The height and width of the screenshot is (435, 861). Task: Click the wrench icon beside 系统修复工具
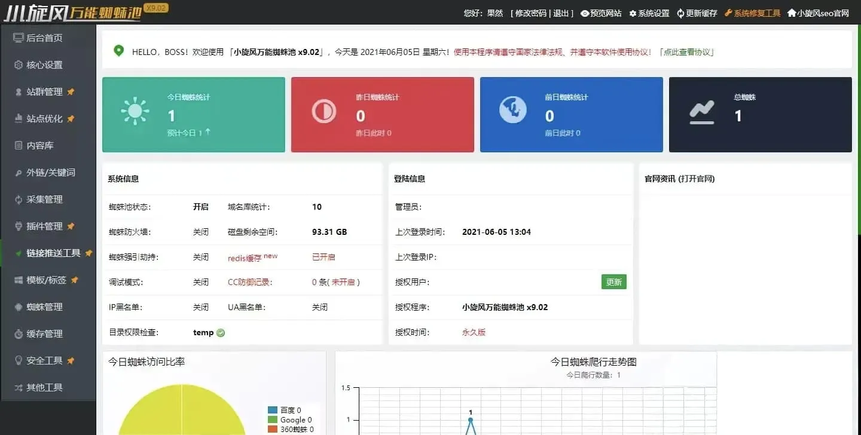coord(728,13)
